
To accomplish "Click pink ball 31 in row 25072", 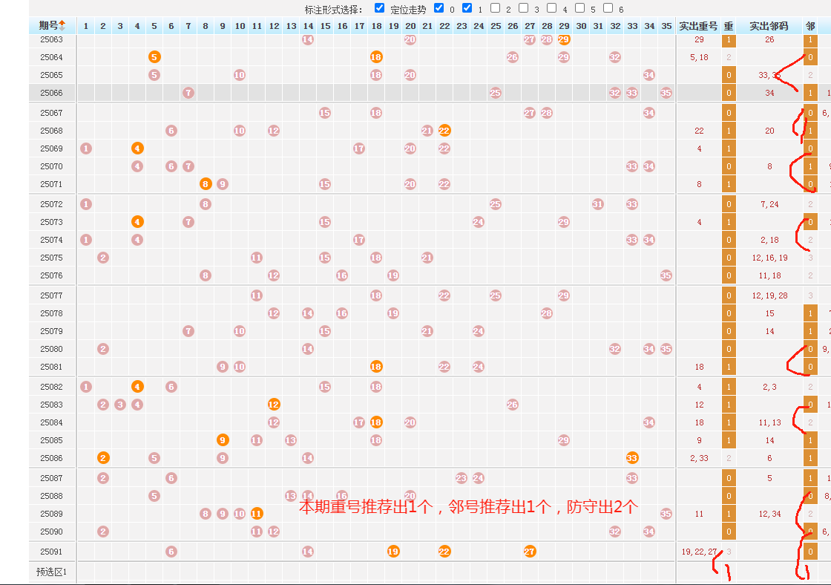I will click(598, 204).
